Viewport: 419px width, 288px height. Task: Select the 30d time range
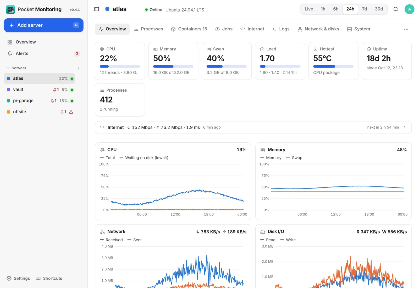[x=379, y=9]
